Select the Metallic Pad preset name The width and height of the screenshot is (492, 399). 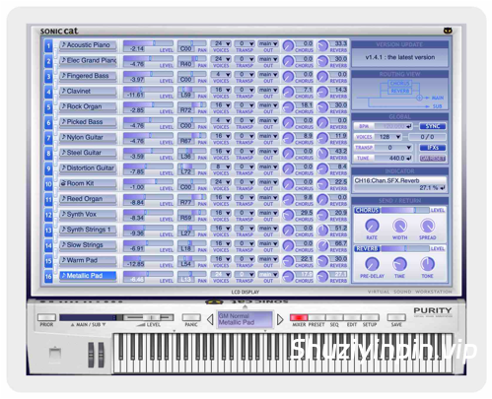pos(88,276)
